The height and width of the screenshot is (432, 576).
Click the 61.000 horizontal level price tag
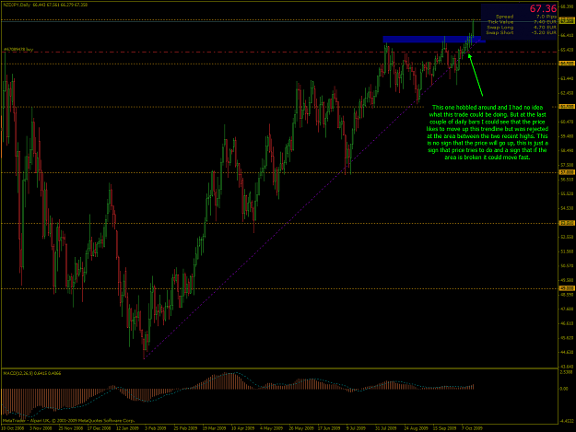(x=567, y=107)
